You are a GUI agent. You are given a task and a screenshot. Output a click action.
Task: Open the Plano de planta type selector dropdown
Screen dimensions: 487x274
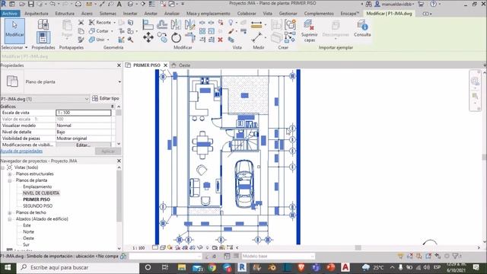[119, 81]
